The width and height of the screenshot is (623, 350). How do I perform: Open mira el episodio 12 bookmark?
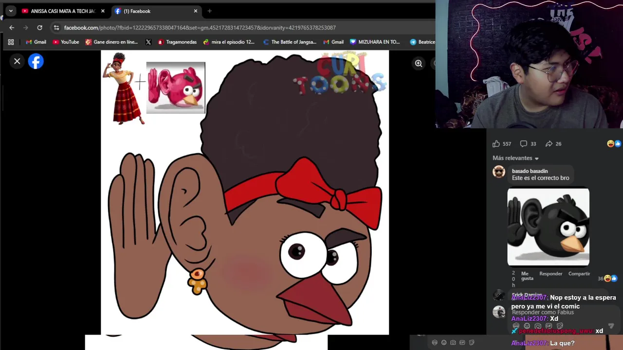coord(229,42)
